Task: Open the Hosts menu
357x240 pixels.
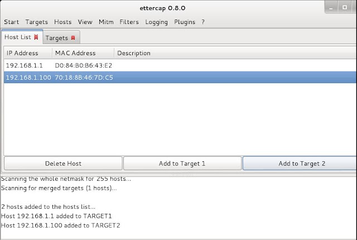Action: pos(63,22)
